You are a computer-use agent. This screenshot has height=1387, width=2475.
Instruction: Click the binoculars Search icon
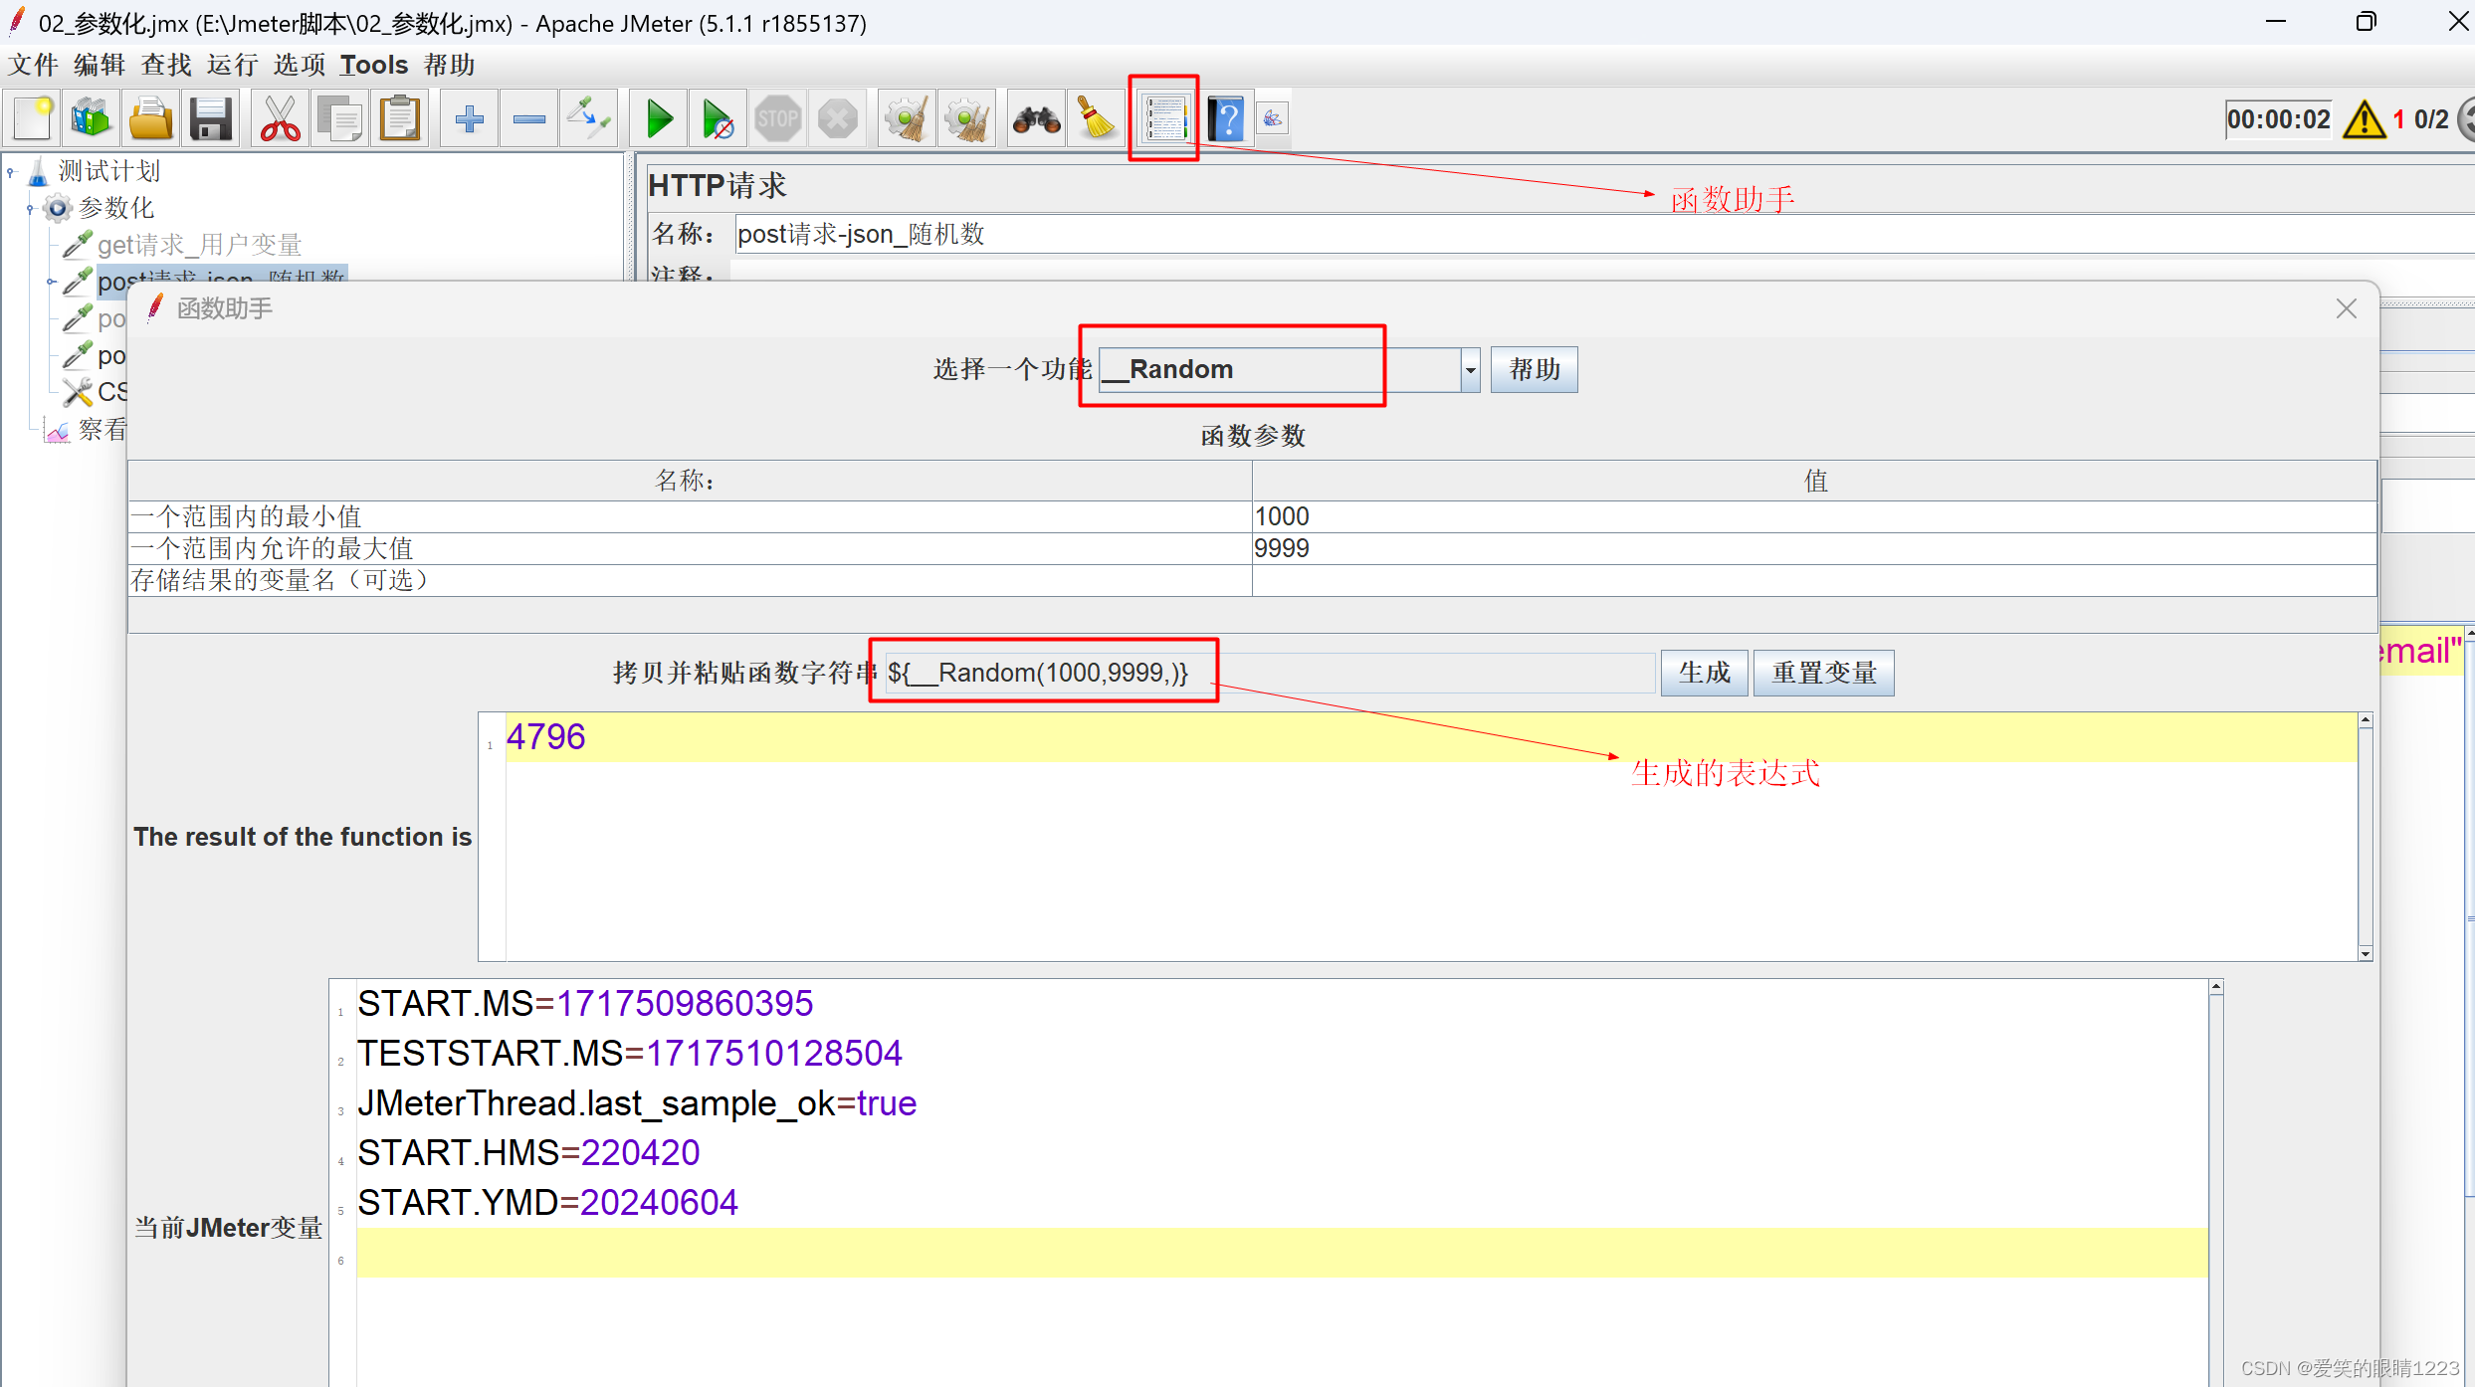(x=1036, y=119)
